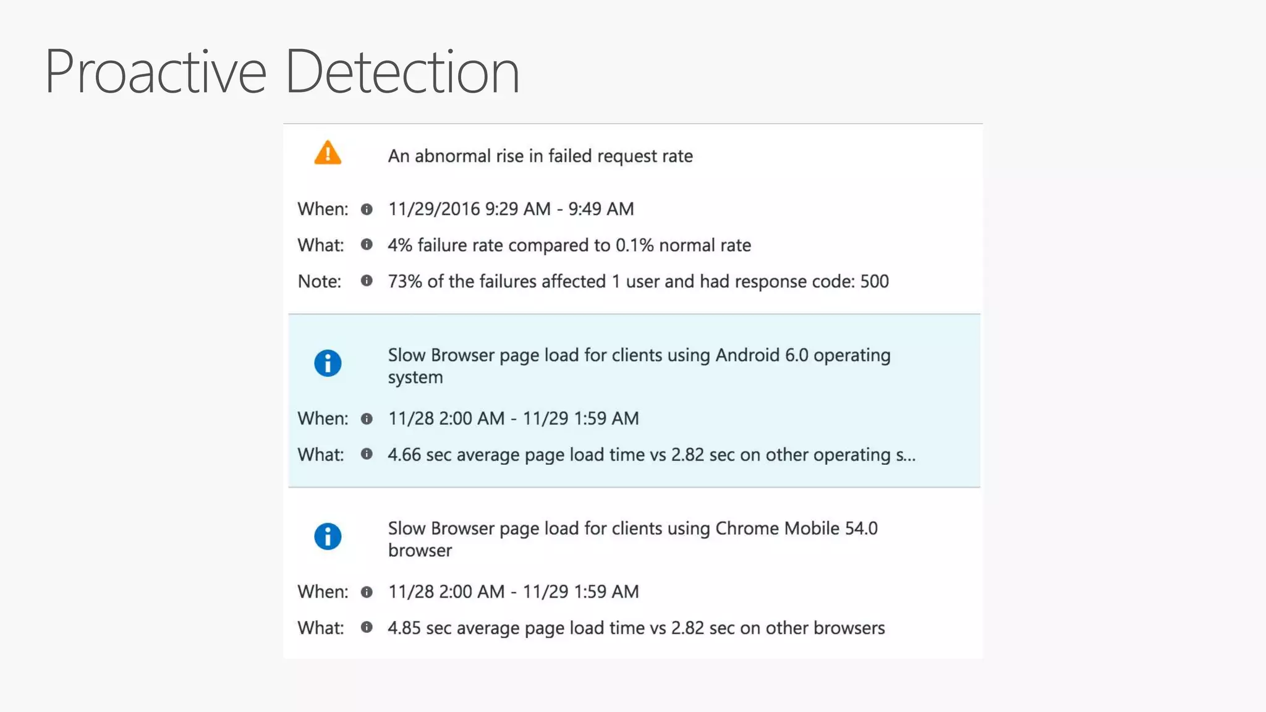Click the orange warning triangle icon
Screen dimensions: 1266x712
(328, 153)
